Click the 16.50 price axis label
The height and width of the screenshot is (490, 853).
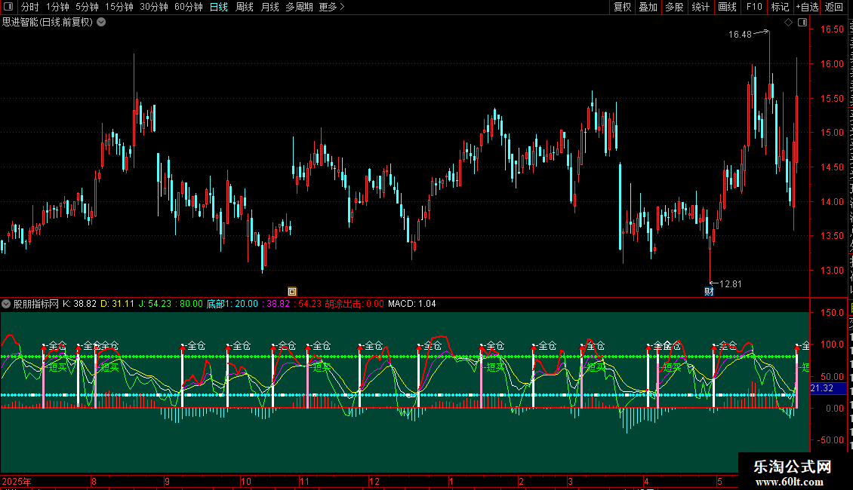[832, 29]
